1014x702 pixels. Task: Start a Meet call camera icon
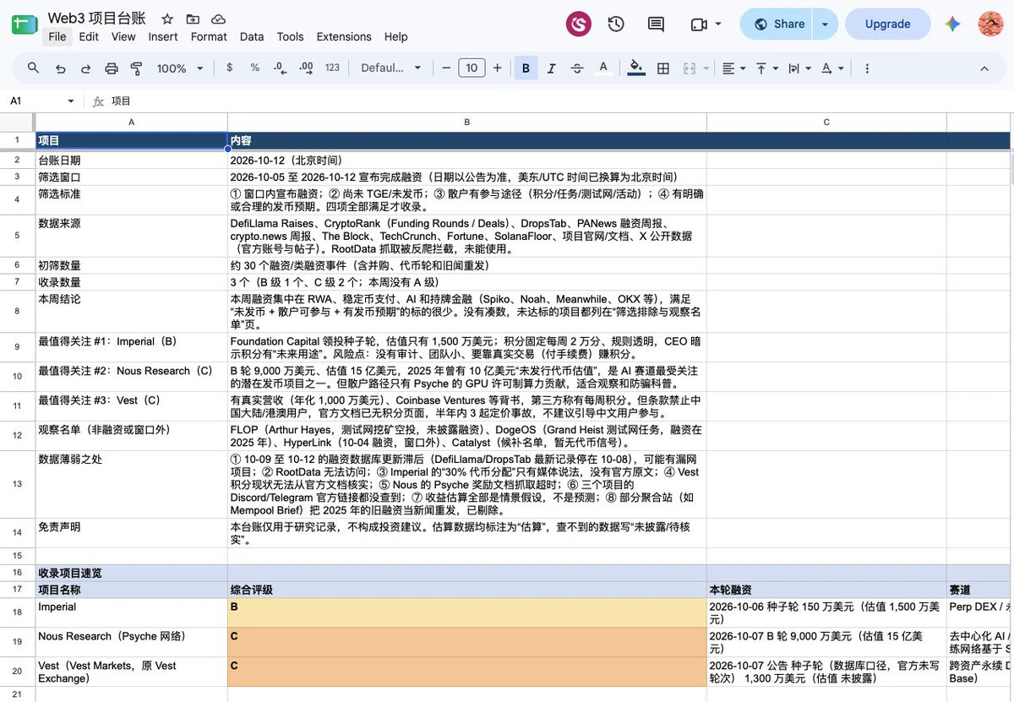click(x=699, y=24)
